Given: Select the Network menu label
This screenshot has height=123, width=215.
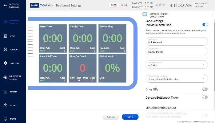Looking at the screenshot, I should (14, 50).
